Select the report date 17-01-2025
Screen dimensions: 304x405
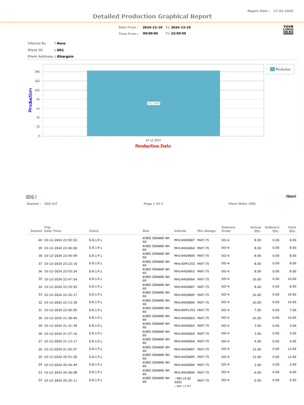click(x=283, y=11)
